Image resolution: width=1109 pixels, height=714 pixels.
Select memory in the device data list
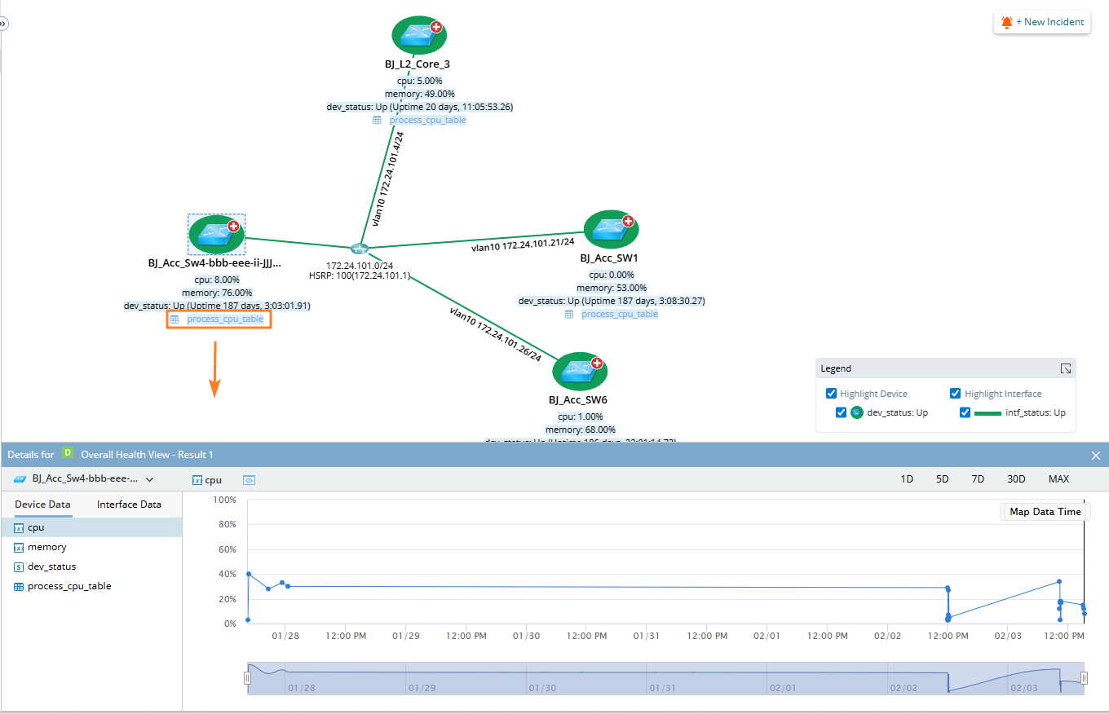[x=91, y=547]
